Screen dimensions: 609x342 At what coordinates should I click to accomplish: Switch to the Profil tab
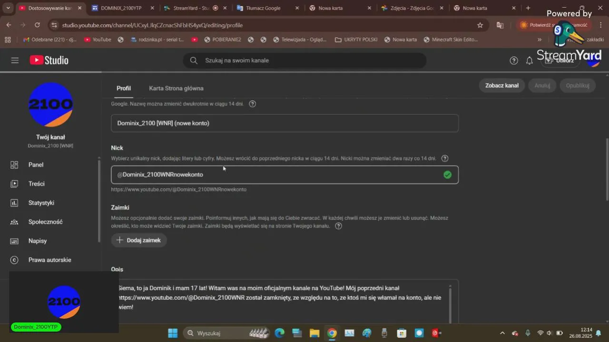tap(124, 88)
